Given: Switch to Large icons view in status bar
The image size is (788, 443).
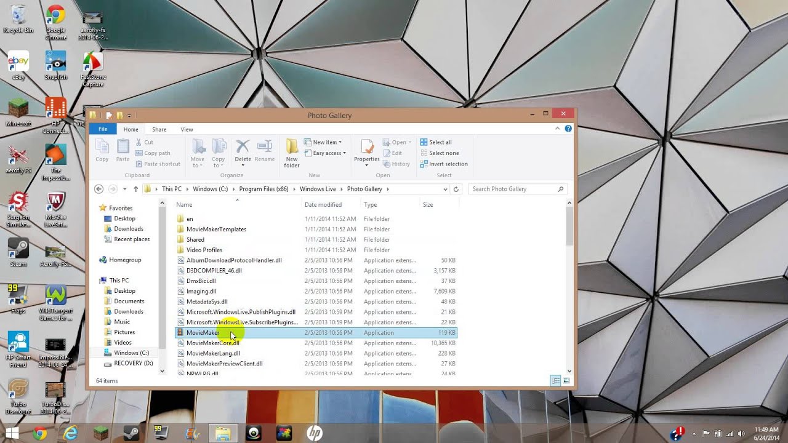Looking at the screenshot, I should click(x=566, y=381).
